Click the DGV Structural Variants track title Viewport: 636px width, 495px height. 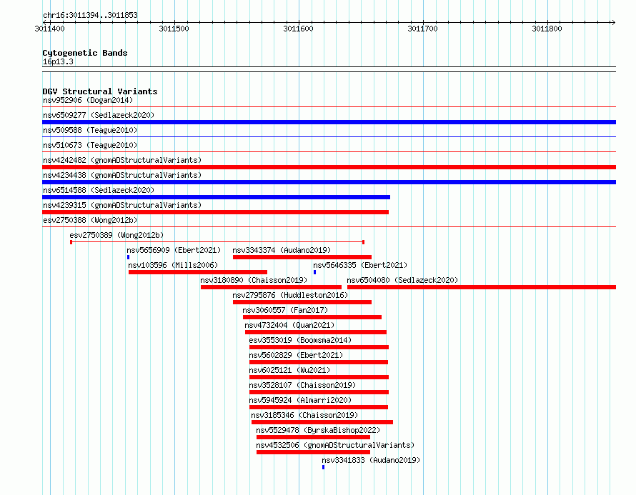100,91
